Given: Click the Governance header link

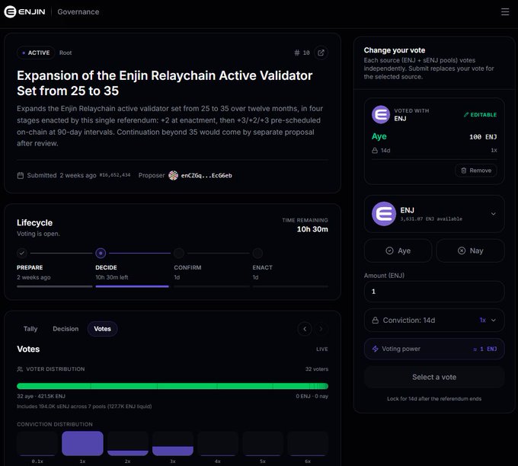Looking at the screenshot, I should (x=78, y=12).
